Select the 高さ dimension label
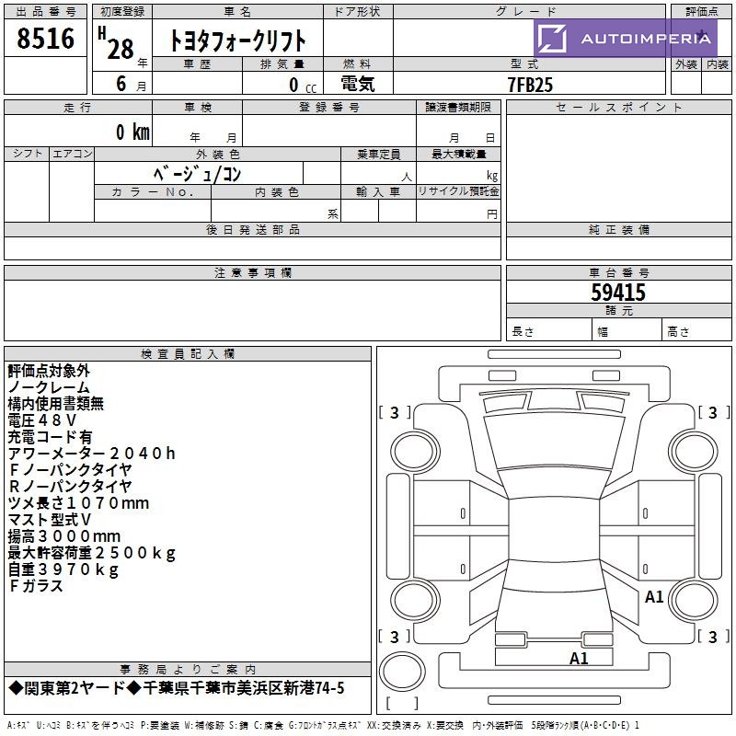This screenshot has width=736, height=736. click(x=678, y=332)
